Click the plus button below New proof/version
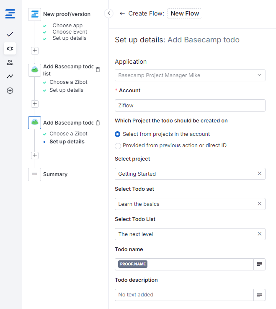The image size is (276, 309). click(35, 50)
